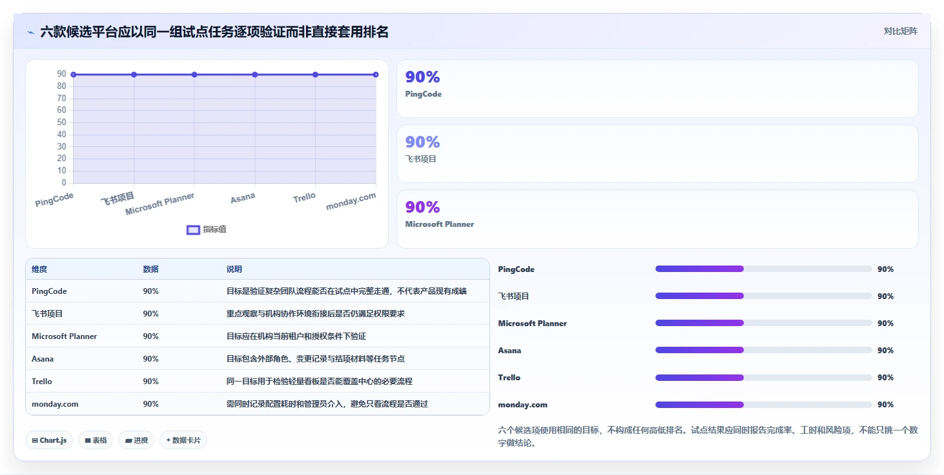The height and width of the screenshot is (475, 944).
Task: Click Microsoft Planner cell in the table
Action: 65,336
